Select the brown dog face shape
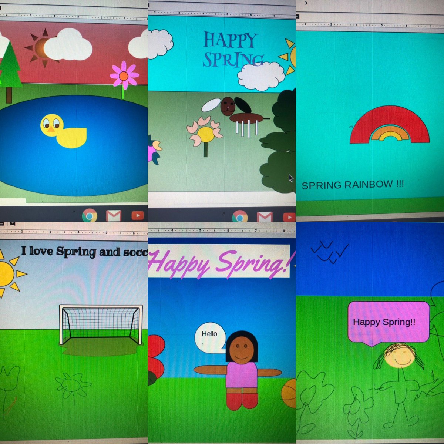The height and width of the screenshot is (444, 444). click(x=228, y=106)
